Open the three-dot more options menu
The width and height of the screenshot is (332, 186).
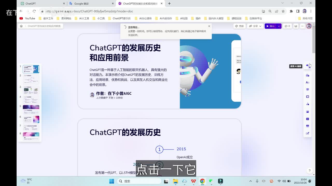coord(302,26)
